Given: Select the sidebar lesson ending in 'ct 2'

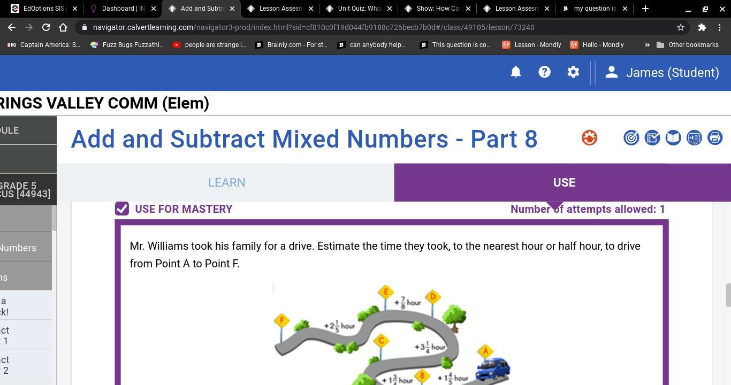Looking at the screenshot, I should (x=26, y=365).
